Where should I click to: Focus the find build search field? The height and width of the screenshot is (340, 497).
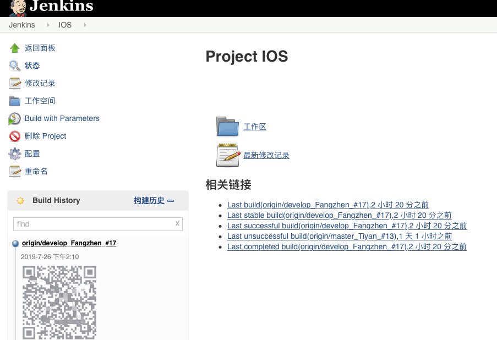[98, 224]
